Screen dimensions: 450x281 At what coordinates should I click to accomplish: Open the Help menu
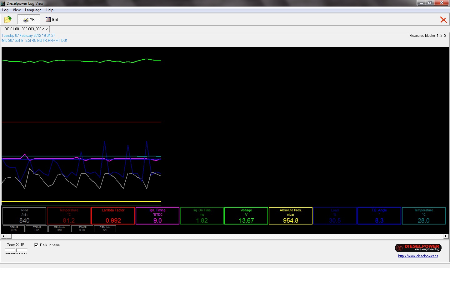[49, 10]
